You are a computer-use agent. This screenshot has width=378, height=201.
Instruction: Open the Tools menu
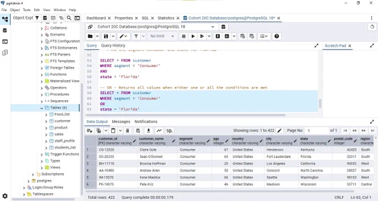click(x=27, y=10)
